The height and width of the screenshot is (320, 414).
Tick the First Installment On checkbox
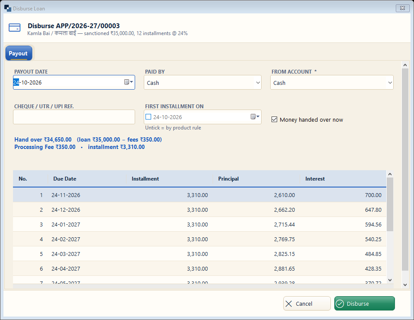(149, 117)
